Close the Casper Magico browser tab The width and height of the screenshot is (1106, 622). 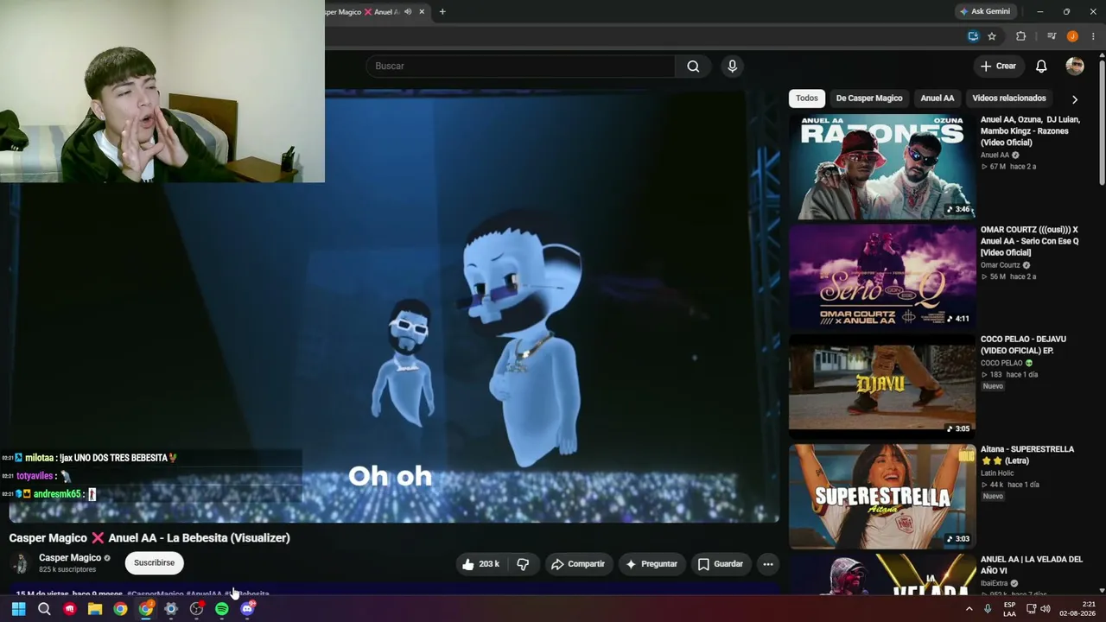422,12
